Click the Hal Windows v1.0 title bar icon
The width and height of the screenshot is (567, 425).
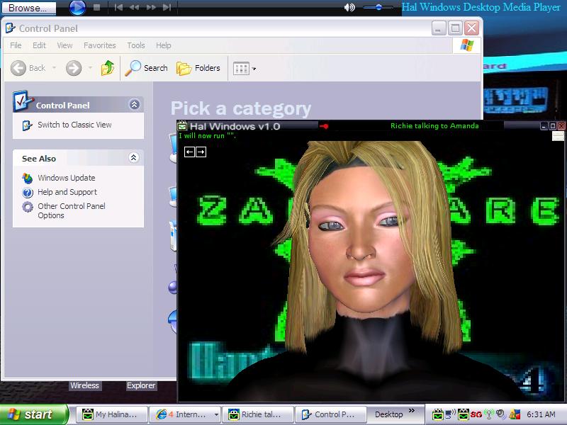[x=182, y=126]
